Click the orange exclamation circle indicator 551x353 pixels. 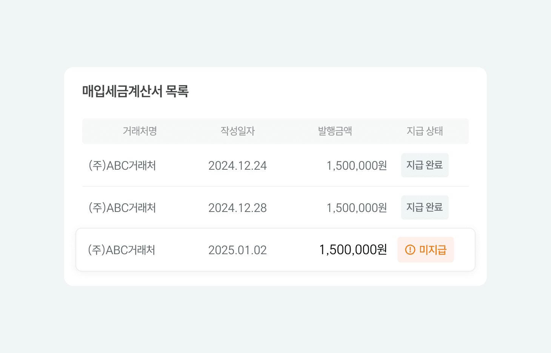click(x=409, y=249)
